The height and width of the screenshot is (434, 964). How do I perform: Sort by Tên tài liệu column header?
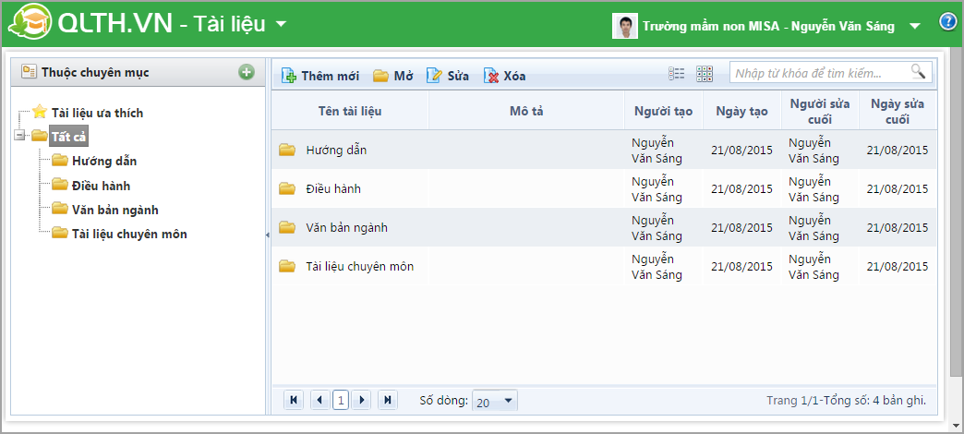pos(350,111)
